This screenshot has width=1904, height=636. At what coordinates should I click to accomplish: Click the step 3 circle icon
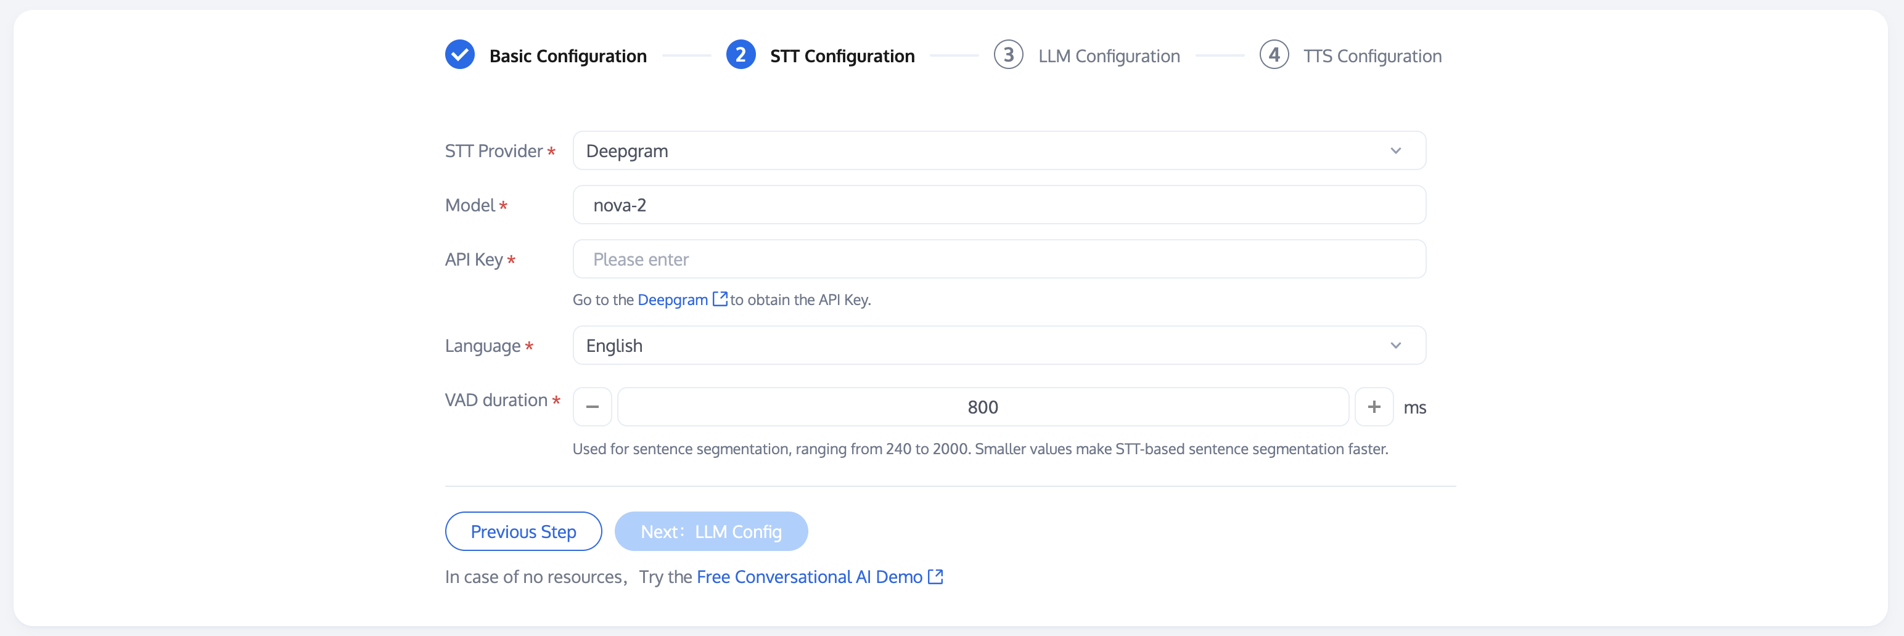(1008, 55)
